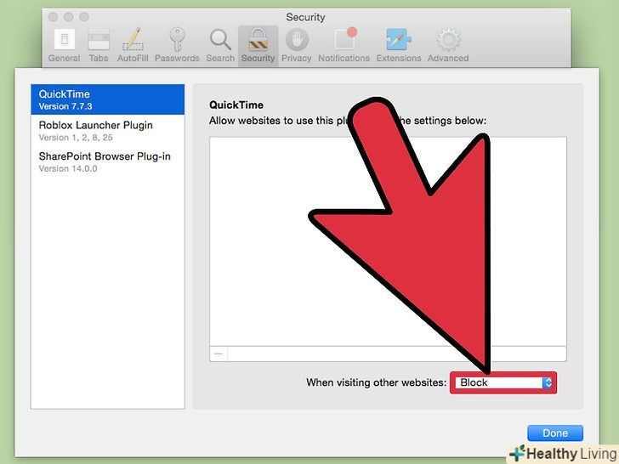Click the minus remove-website button

pyautogui.click(x=219, y=354)
